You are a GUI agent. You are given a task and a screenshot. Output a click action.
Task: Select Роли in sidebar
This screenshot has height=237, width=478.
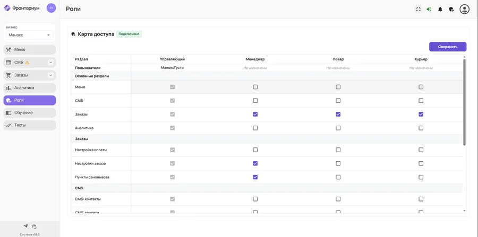(x=30, y=100)
